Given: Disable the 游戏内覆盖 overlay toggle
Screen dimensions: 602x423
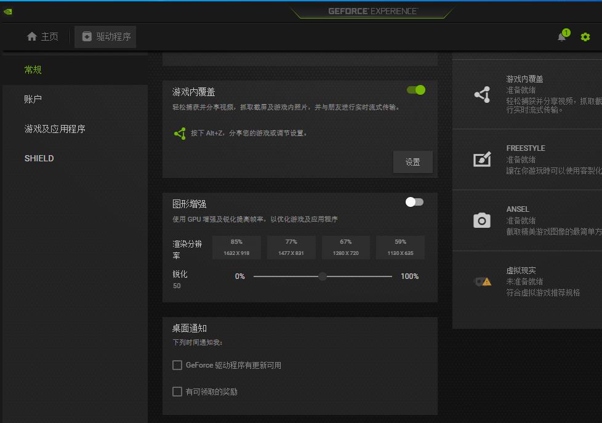Looking at the screenshot, I should (416, 89).
